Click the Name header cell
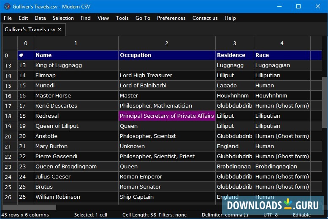Screen dimensions: 328x219 (x=76, y=55)
